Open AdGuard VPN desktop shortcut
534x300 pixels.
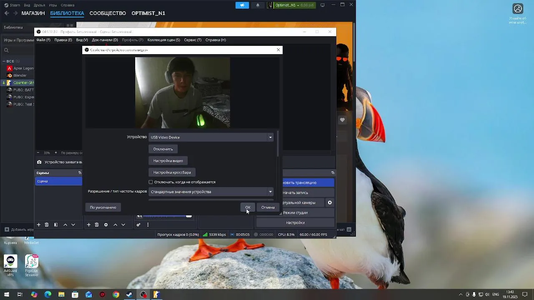(10, 265)
